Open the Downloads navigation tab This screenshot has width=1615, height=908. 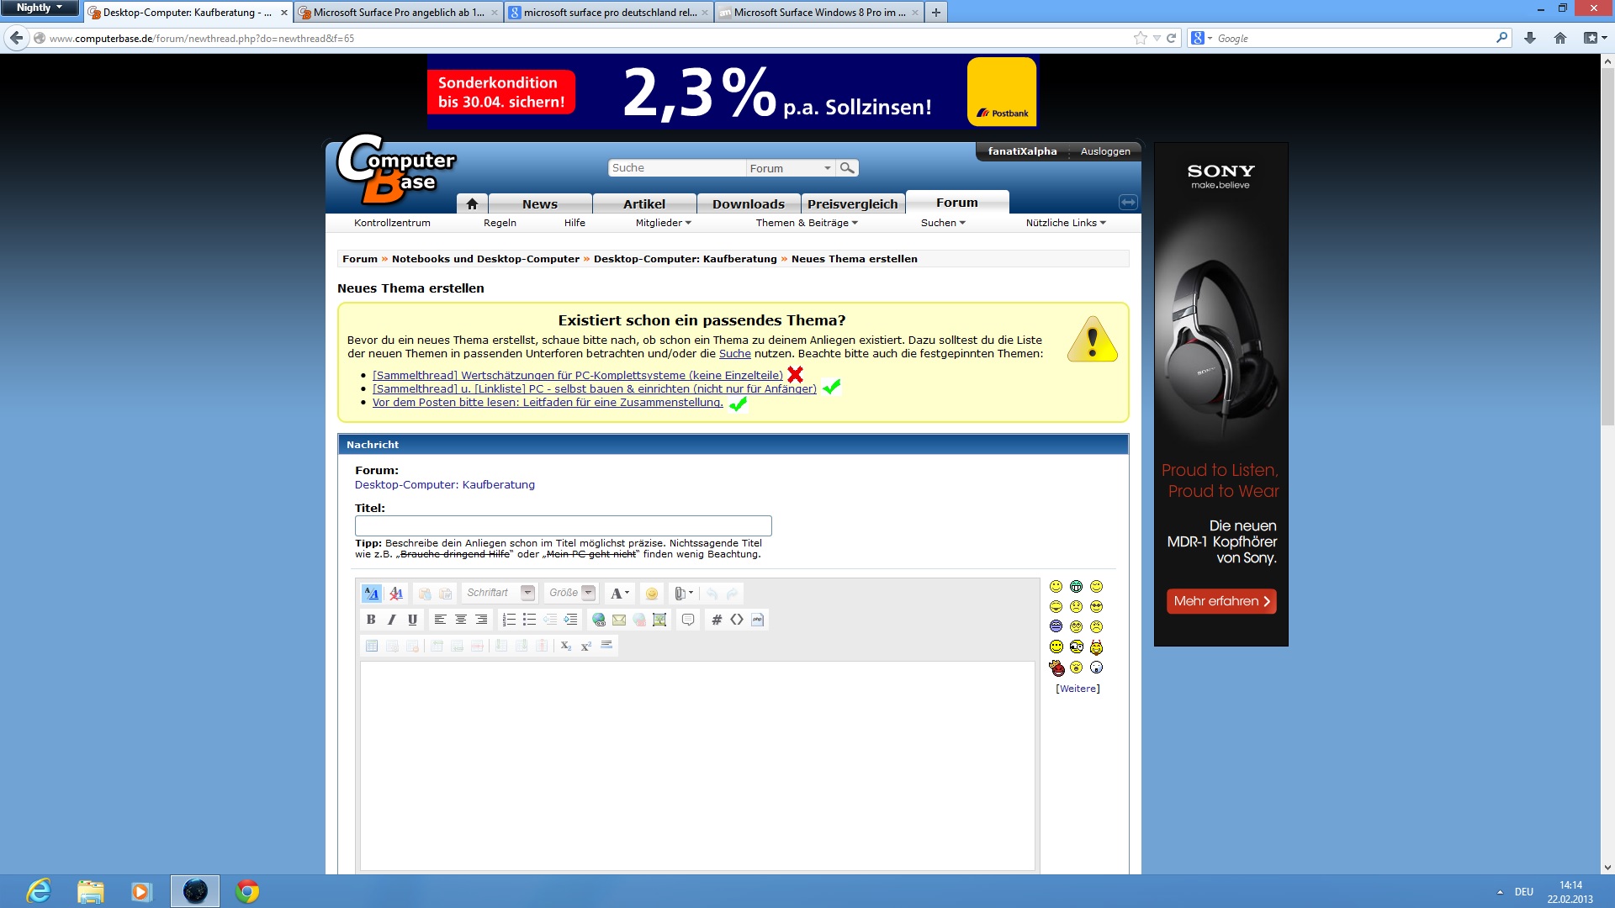coord(748,204)
